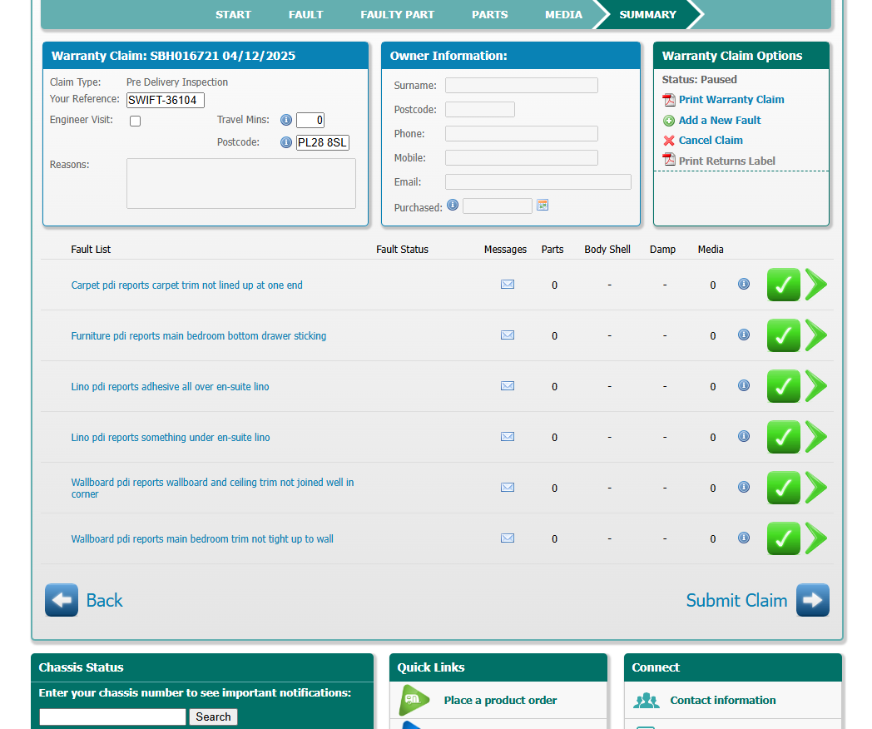Click Add a New Fault link

pos(719,121)
